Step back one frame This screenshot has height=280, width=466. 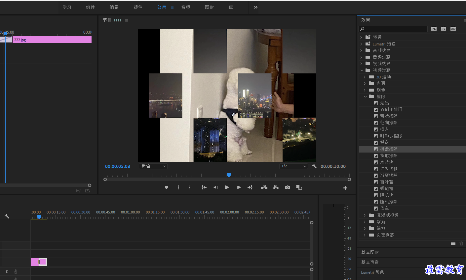[x=215, y=187]
